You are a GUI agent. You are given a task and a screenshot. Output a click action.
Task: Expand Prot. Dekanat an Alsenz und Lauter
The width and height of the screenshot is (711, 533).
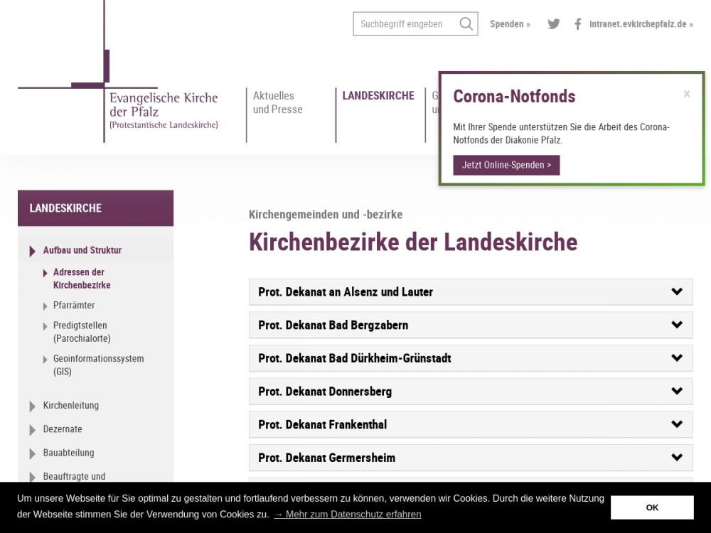(x=676, y=291)
